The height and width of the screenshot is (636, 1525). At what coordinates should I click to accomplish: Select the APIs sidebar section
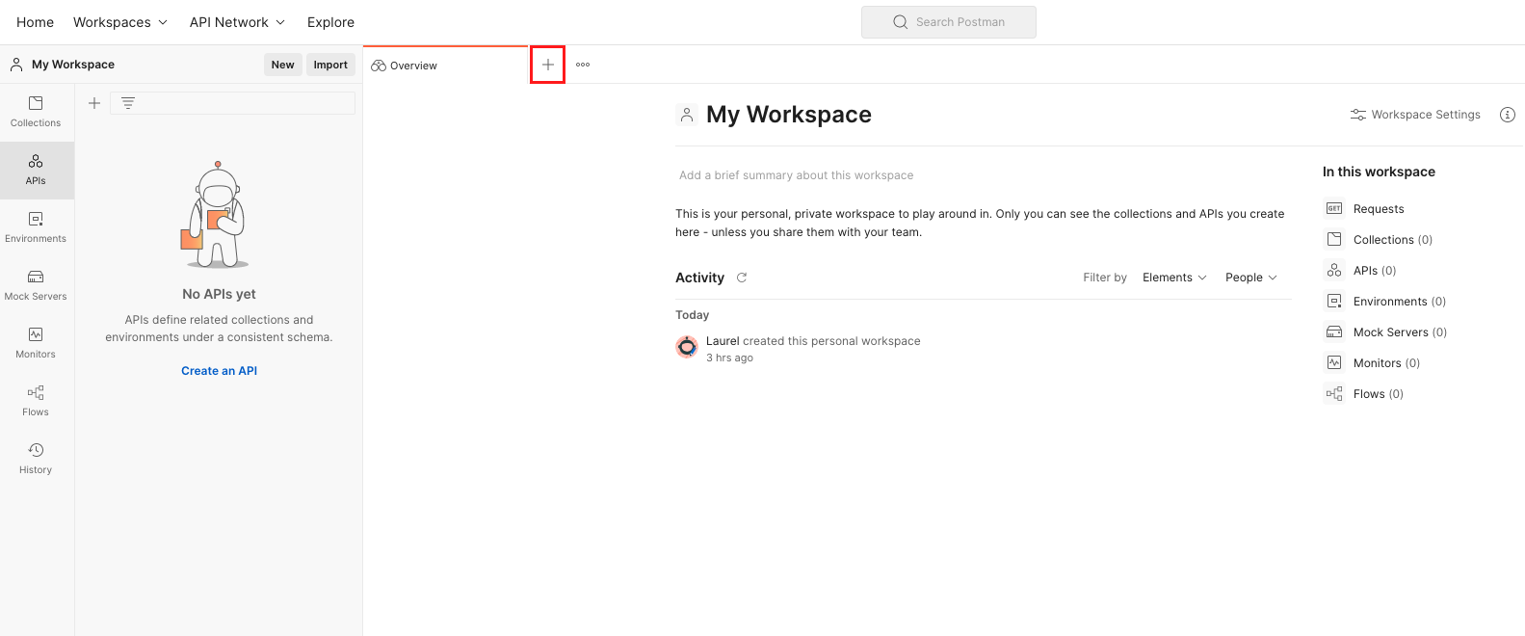(36, 170)
